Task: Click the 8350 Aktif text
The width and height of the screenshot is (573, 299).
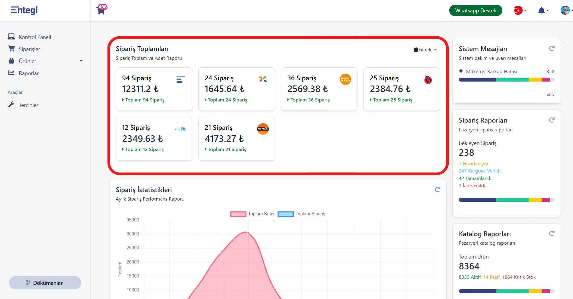Action: click(x=470, y=277)
